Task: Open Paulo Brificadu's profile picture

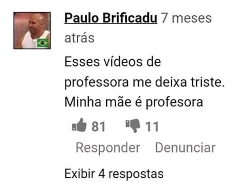Action: tap(32, 30)
